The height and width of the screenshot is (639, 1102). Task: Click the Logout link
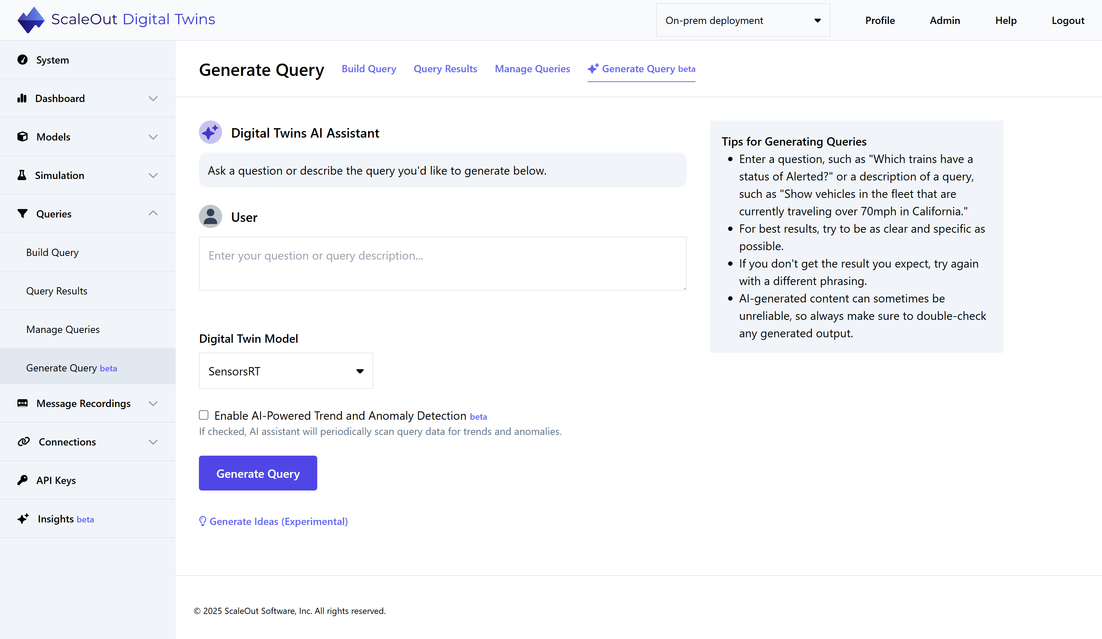[1068, 20]
